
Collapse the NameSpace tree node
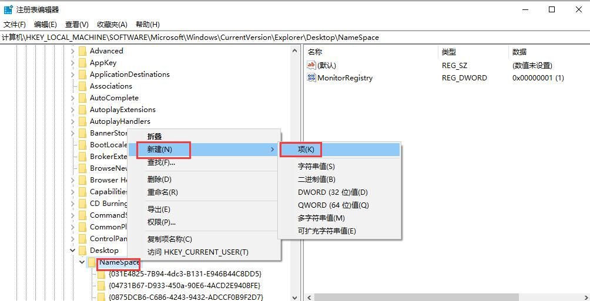pyautogui.click(x=82, y=262)
